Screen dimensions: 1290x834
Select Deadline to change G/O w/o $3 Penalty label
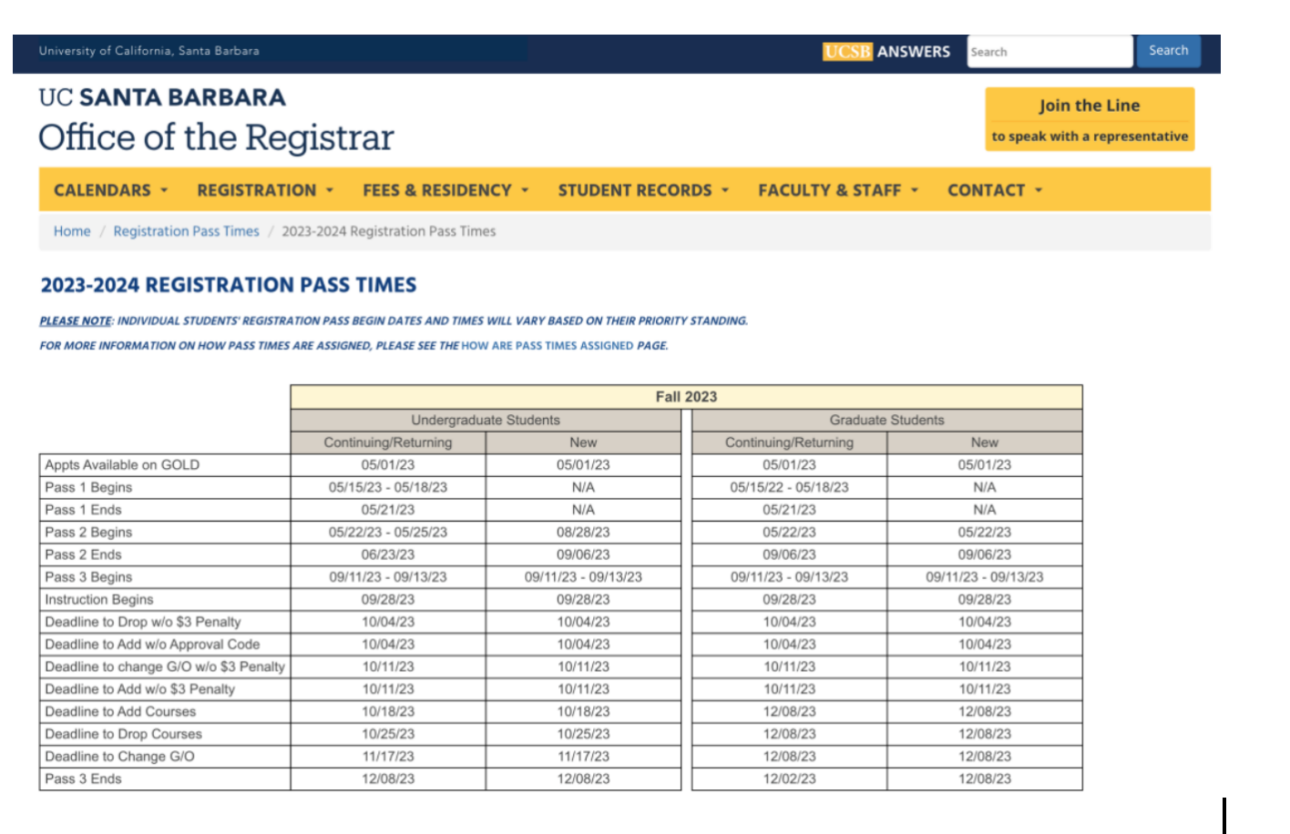coord(165,666)
